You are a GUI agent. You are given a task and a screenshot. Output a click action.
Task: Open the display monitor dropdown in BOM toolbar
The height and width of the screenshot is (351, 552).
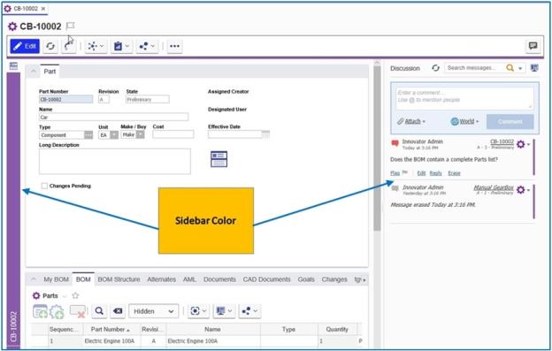[225, 311]
